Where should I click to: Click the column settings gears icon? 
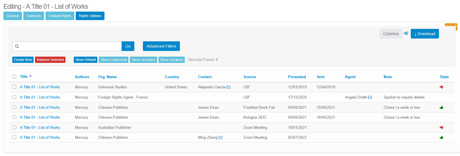406,33
